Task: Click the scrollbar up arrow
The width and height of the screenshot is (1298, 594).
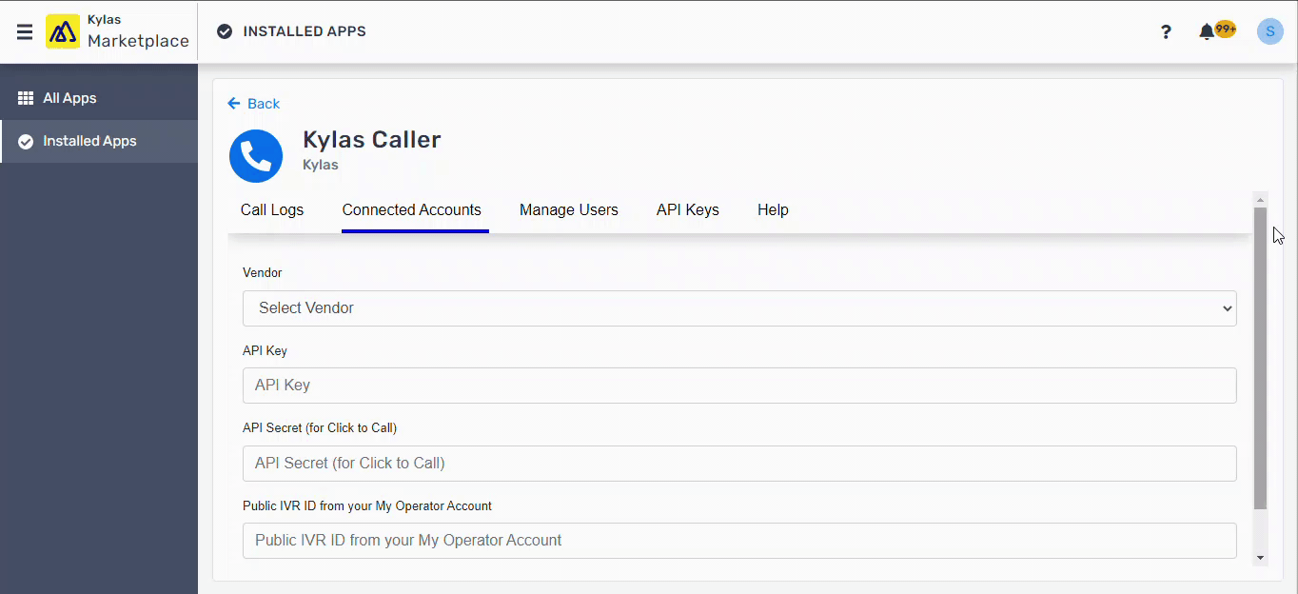Action: tap(1261, 200)
